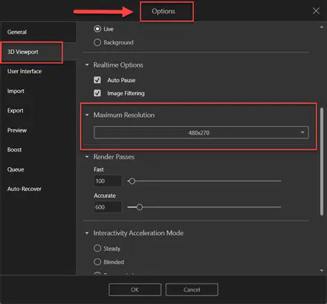Image resolution: width=327 pixels, height=304 pixels.
Task: Click the Cancel button
Action: (192, 290)
